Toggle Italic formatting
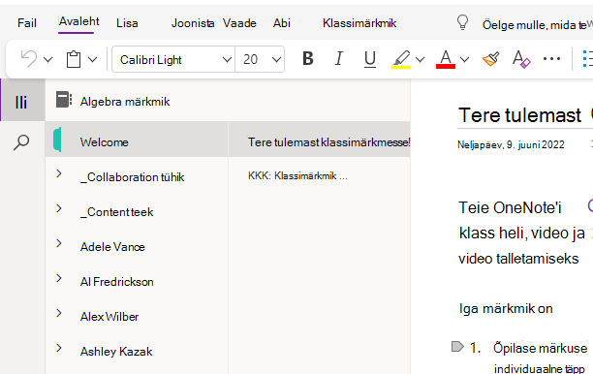The image size is (593, 374). click(x=339, y=59)
